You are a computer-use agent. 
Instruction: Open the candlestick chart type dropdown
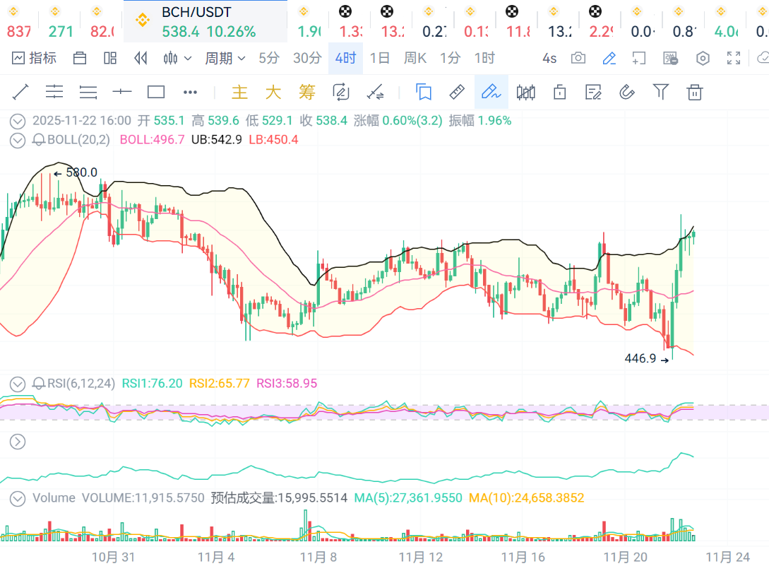click(177, 58)
